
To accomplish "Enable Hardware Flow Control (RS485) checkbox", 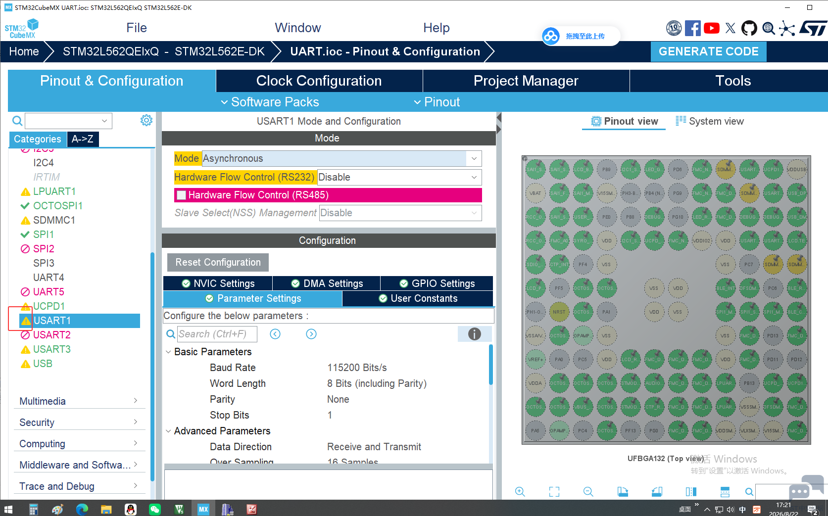I will pos(182,195).
